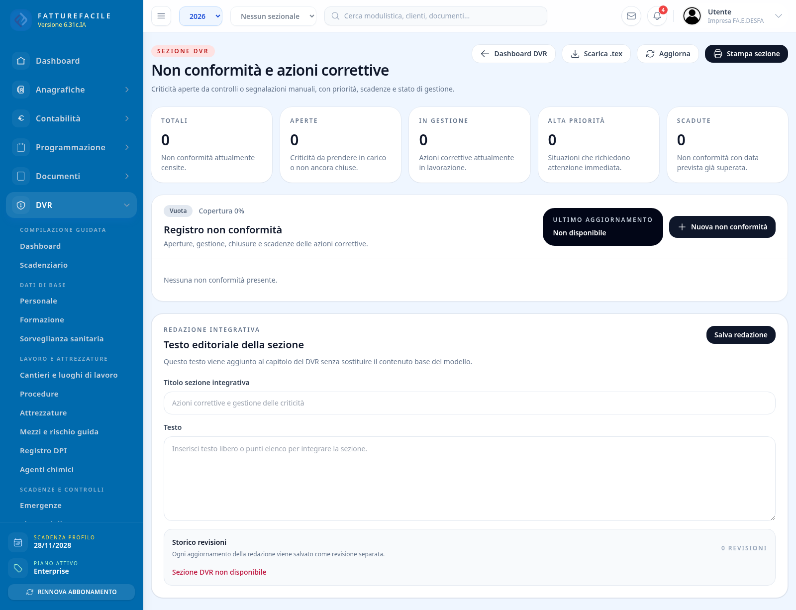Click the '0 REVISIONI' counter text
Image resolution: width=796 pixels, height=610 pixels.
click(x=744, y=548)
